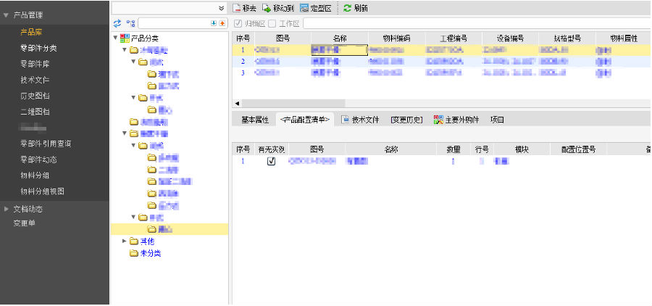652x306 pixels.
Task: Sort by 物料编码 column header
Action: 396,38
